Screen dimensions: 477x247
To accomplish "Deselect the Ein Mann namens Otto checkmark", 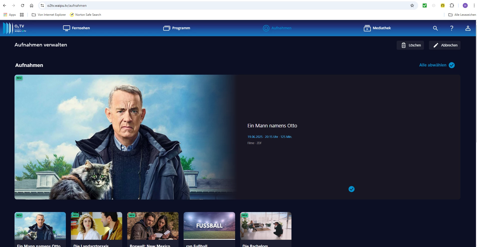I will 352,189.
